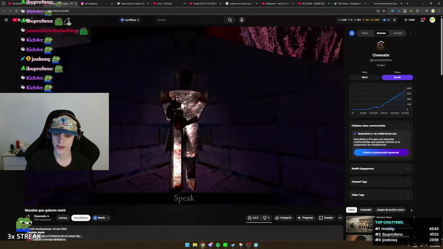Show more category chips with the arrow
The image size is (443, 249).
point(411,210)
